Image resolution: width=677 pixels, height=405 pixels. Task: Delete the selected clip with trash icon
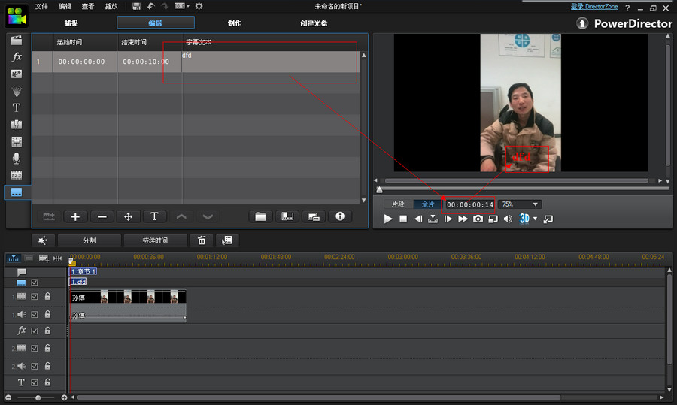[202, 240]
